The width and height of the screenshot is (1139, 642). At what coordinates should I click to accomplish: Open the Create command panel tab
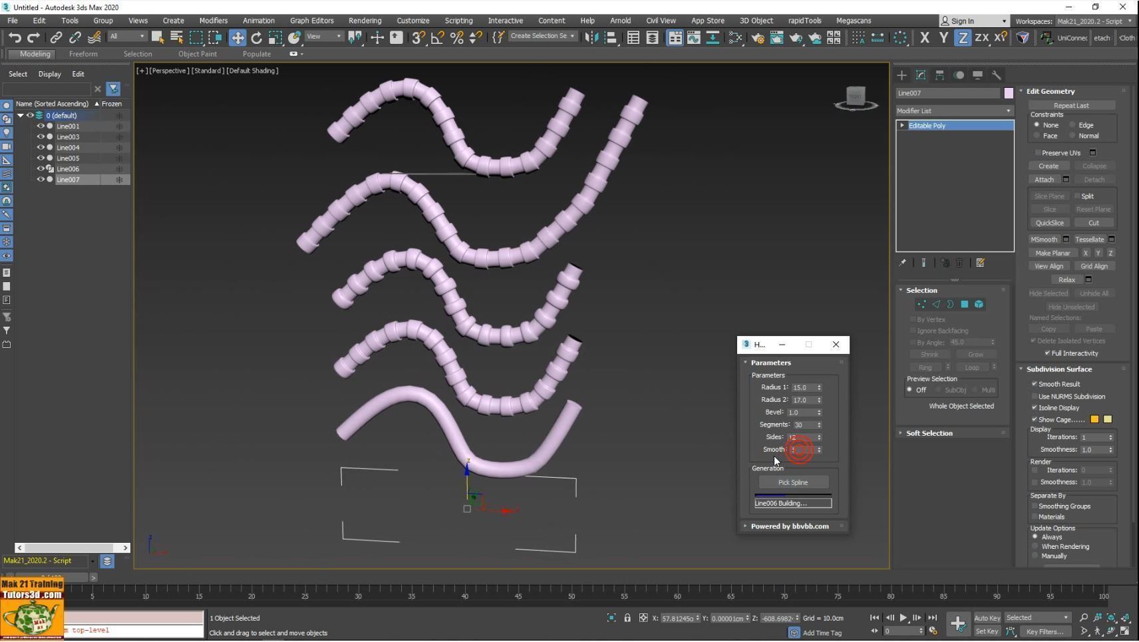point(901,75)
